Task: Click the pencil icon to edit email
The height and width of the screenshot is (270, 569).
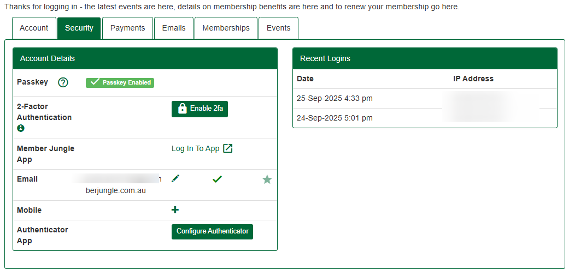Action: pyautogui.click(x=175, y=178)
